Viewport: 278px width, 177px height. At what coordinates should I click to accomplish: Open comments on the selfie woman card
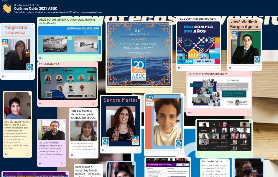(180, 153)
